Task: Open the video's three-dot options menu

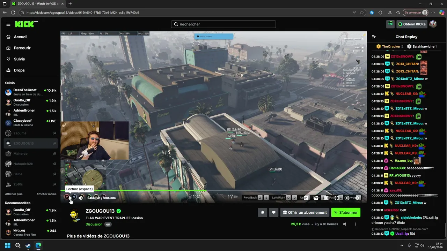Action: click(356, 224)
